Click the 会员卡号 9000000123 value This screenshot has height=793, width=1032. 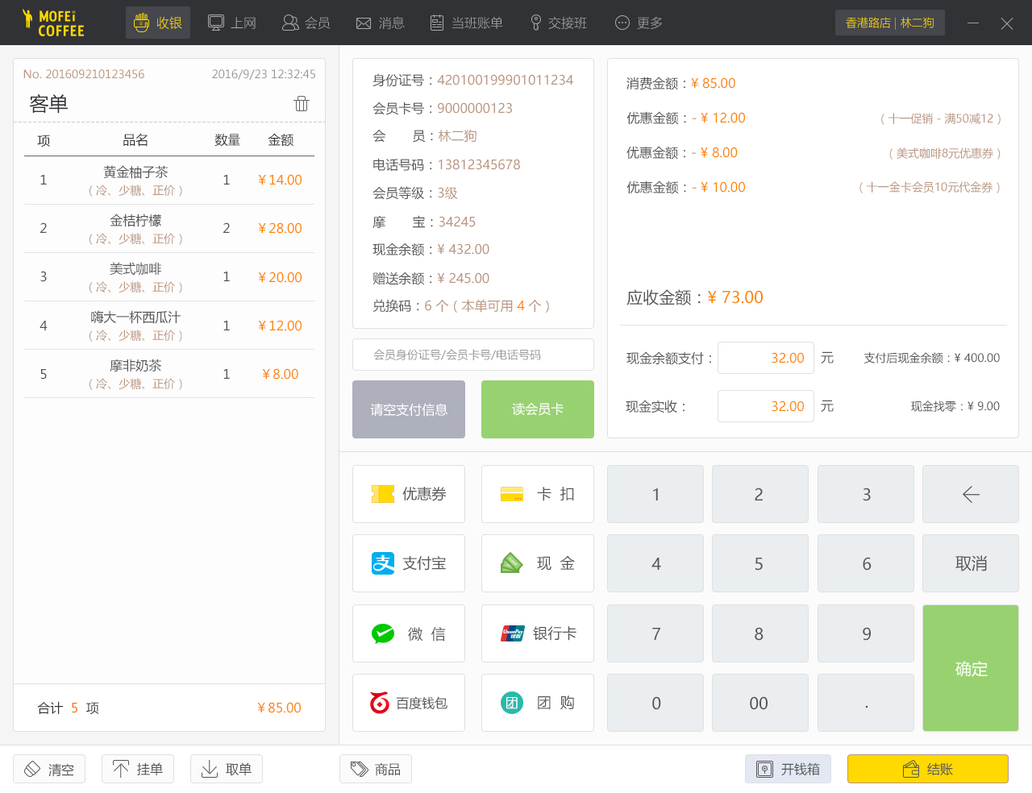pyautogui.click(x=475, y=108)
